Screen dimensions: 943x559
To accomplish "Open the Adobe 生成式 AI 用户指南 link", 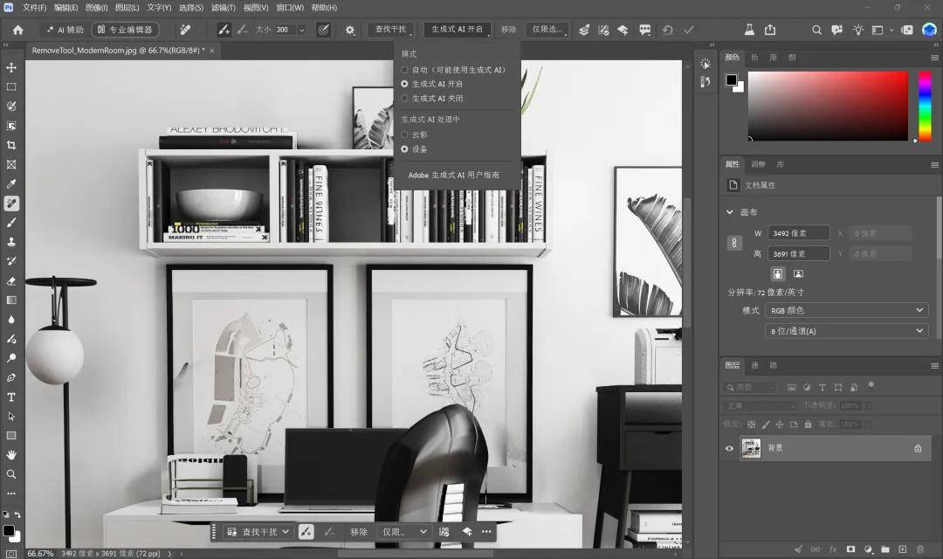I will (453, 175).
